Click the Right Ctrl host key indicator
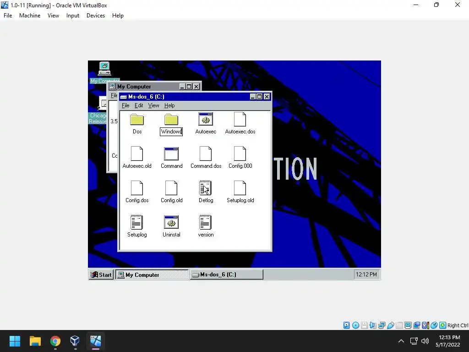 point(458,325)
